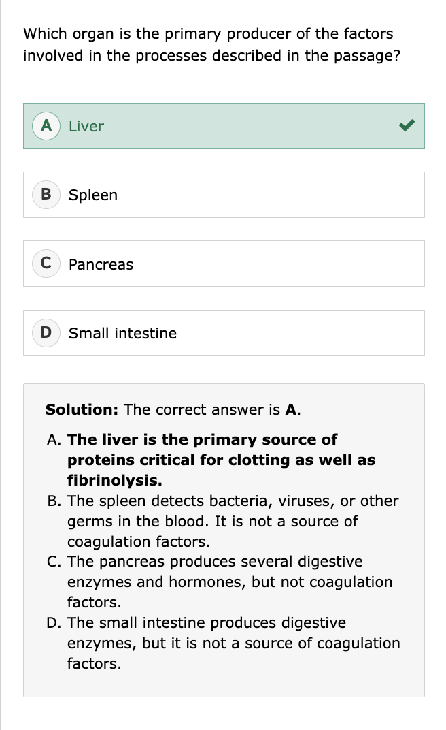Click the bold liver explanation for A
This screenshot has height=730, width=446.
tap(221, 460)
